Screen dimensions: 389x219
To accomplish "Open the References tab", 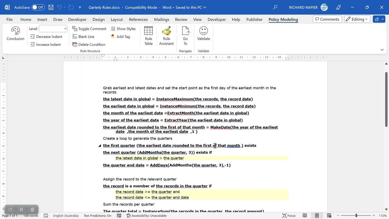I will (x=138, y=19).
